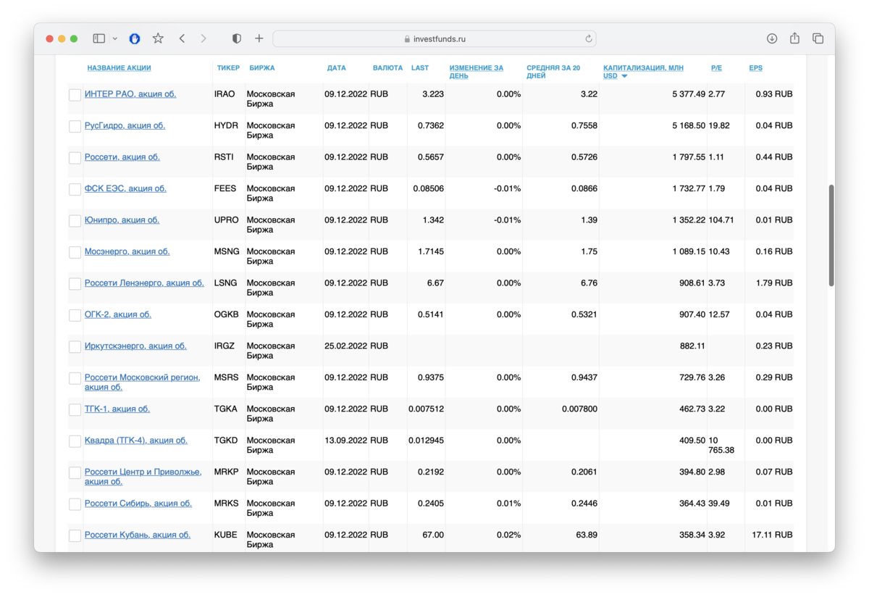Sort by EPS column header
The height and width of the screenshot is (597, 869).
click(x=755, y=68)
